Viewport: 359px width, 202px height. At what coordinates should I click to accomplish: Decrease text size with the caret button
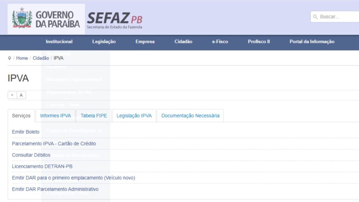coord(12,95)
